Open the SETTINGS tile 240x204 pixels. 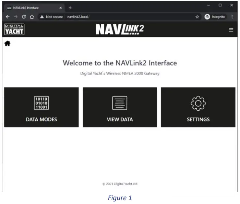click(198, 107)
